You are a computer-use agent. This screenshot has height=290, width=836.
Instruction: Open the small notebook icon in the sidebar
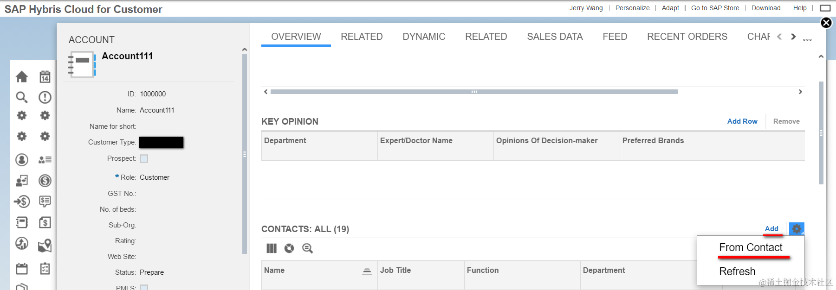[22, 222]
